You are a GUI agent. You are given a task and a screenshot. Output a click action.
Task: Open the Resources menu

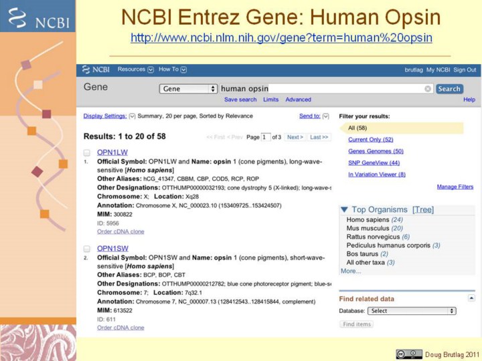[x=135, y=70]
